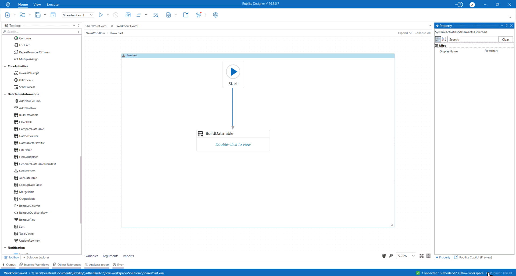Click the toolbar icon with red notification dot

click(x=199, y=15)
